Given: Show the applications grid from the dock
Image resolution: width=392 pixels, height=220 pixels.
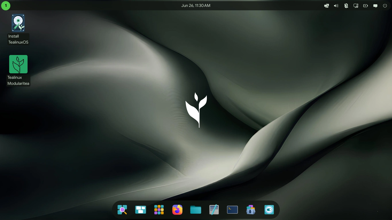Looking at the screenshot, I should point(159,210).
